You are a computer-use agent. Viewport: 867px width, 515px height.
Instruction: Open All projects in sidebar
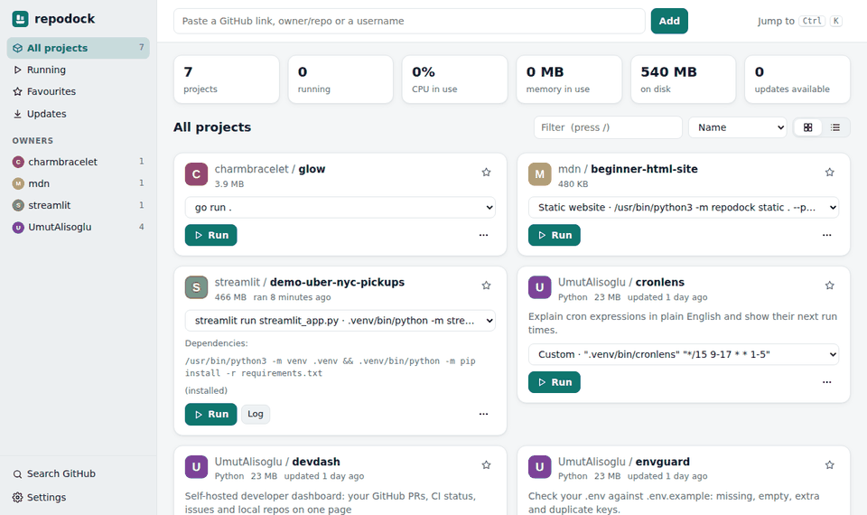(x=78, y=48)
